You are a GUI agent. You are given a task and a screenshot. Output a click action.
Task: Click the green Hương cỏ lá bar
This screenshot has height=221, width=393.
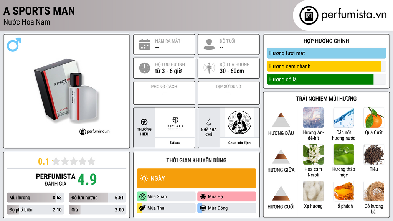point(326,79)
